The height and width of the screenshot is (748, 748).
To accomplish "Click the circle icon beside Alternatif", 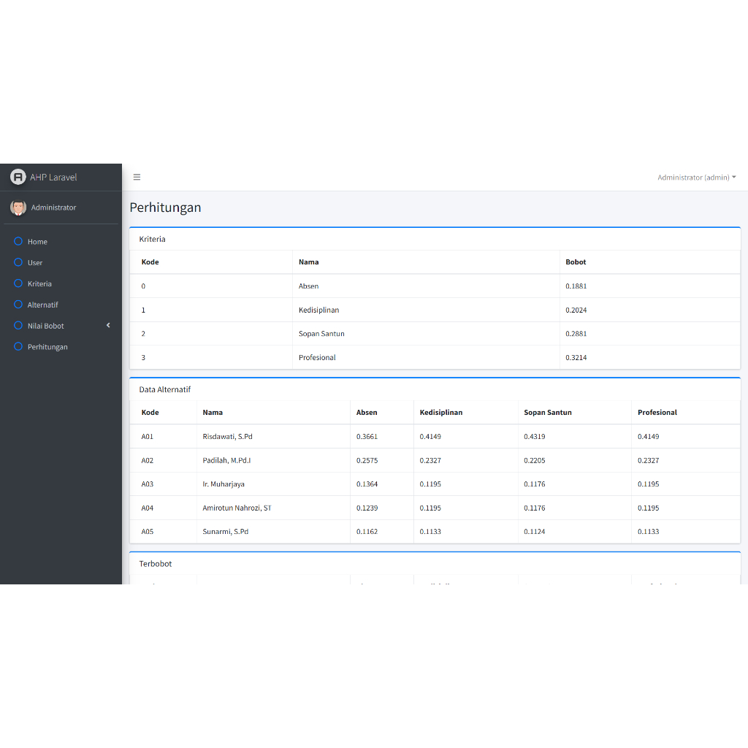I will [19, 305].
